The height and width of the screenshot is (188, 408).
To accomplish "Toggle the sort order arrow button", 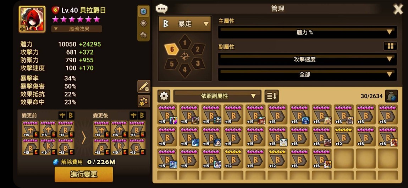I will tap(272, 96).
